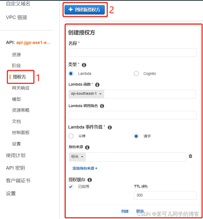Toggle the 已启用 authorization cache checkbox
The image size is (203, 219).
[71, 187]
